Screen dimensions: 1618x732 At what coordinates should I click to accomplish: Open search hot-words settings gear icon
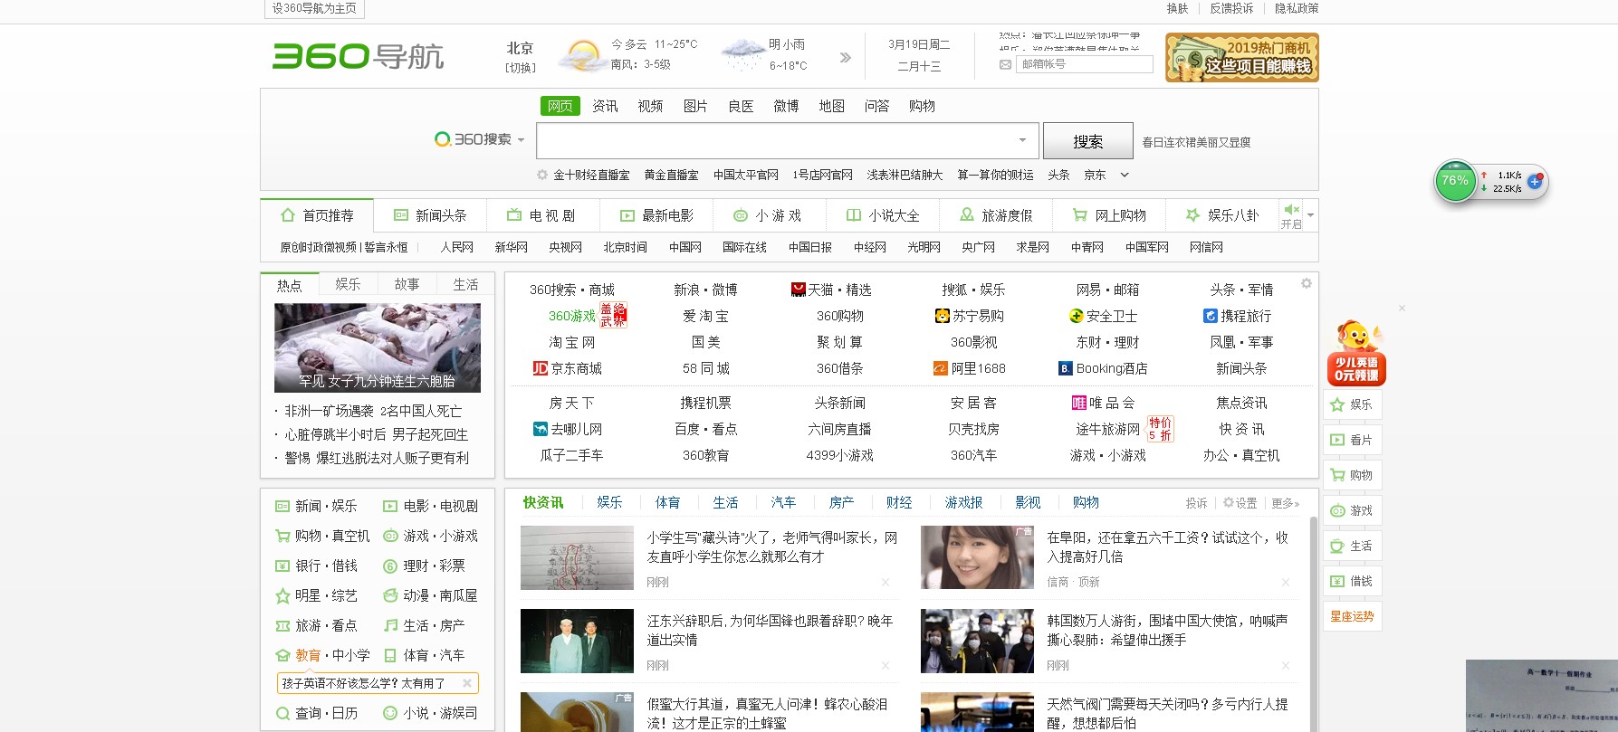coord(542,175)
